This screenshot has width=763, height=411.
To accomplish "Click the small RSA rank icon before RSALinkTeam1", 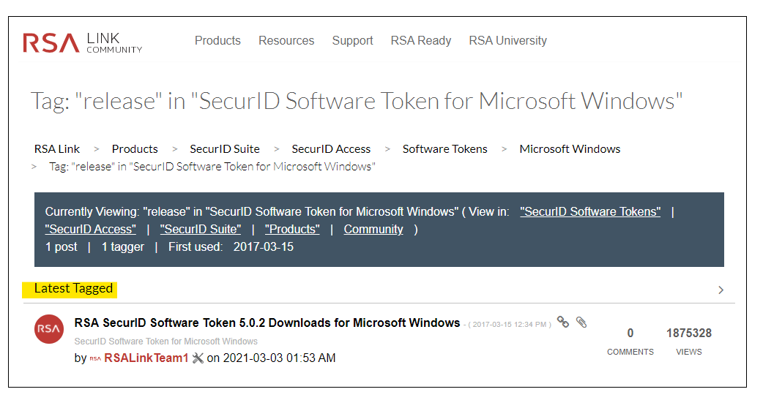I will click(x=95, y=358).
